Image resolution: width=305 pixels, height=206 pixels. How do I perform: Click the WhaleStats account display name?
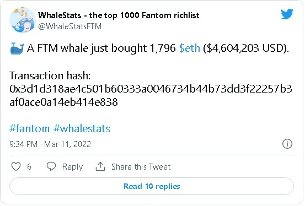[x=119, y=15]
